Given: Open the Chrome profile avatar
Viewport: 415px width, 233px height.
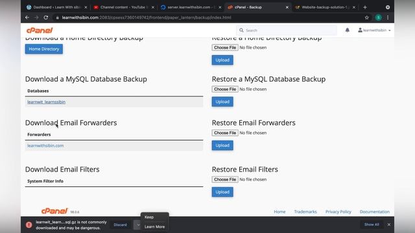Looking at the screenshot, I should pyautogui.click(x=379, y=17).
